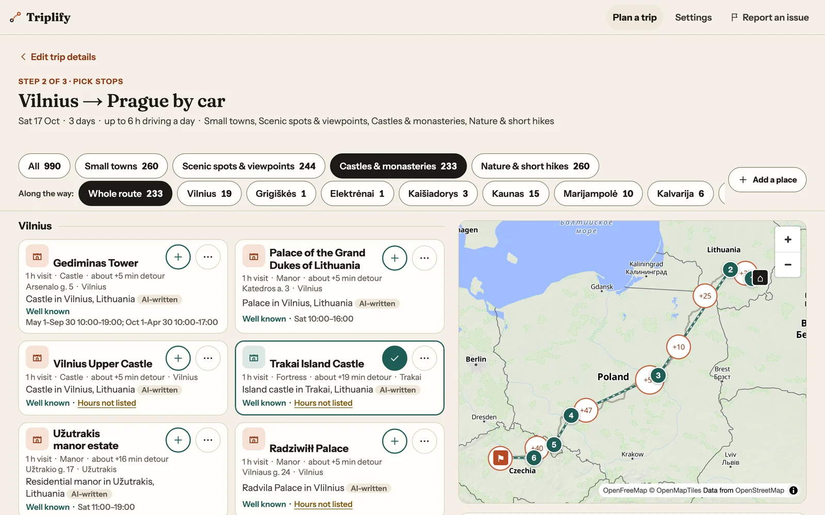Click the Triplify logo

click(40, 18)
